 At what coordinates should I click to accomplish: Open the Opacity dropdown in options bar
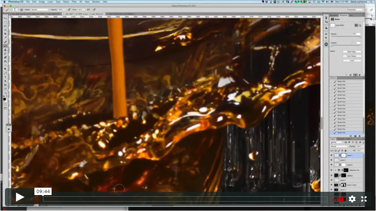coord(65,10)
